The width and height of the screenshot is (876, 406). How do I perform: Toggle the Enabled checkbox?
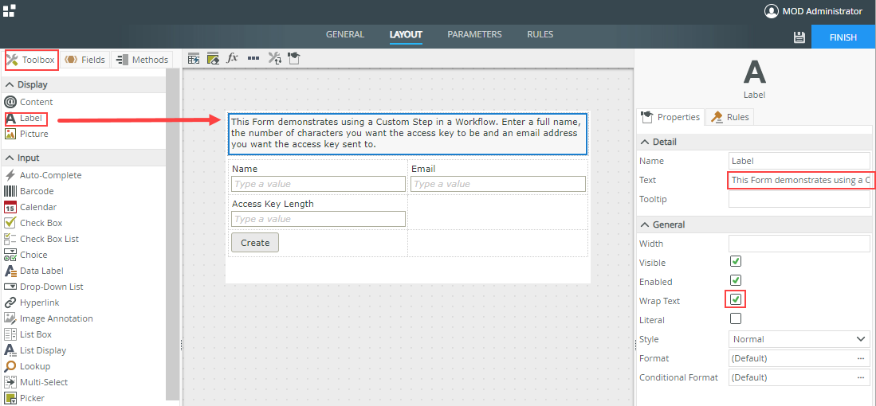pyautogui.click(x=736, y=280)
